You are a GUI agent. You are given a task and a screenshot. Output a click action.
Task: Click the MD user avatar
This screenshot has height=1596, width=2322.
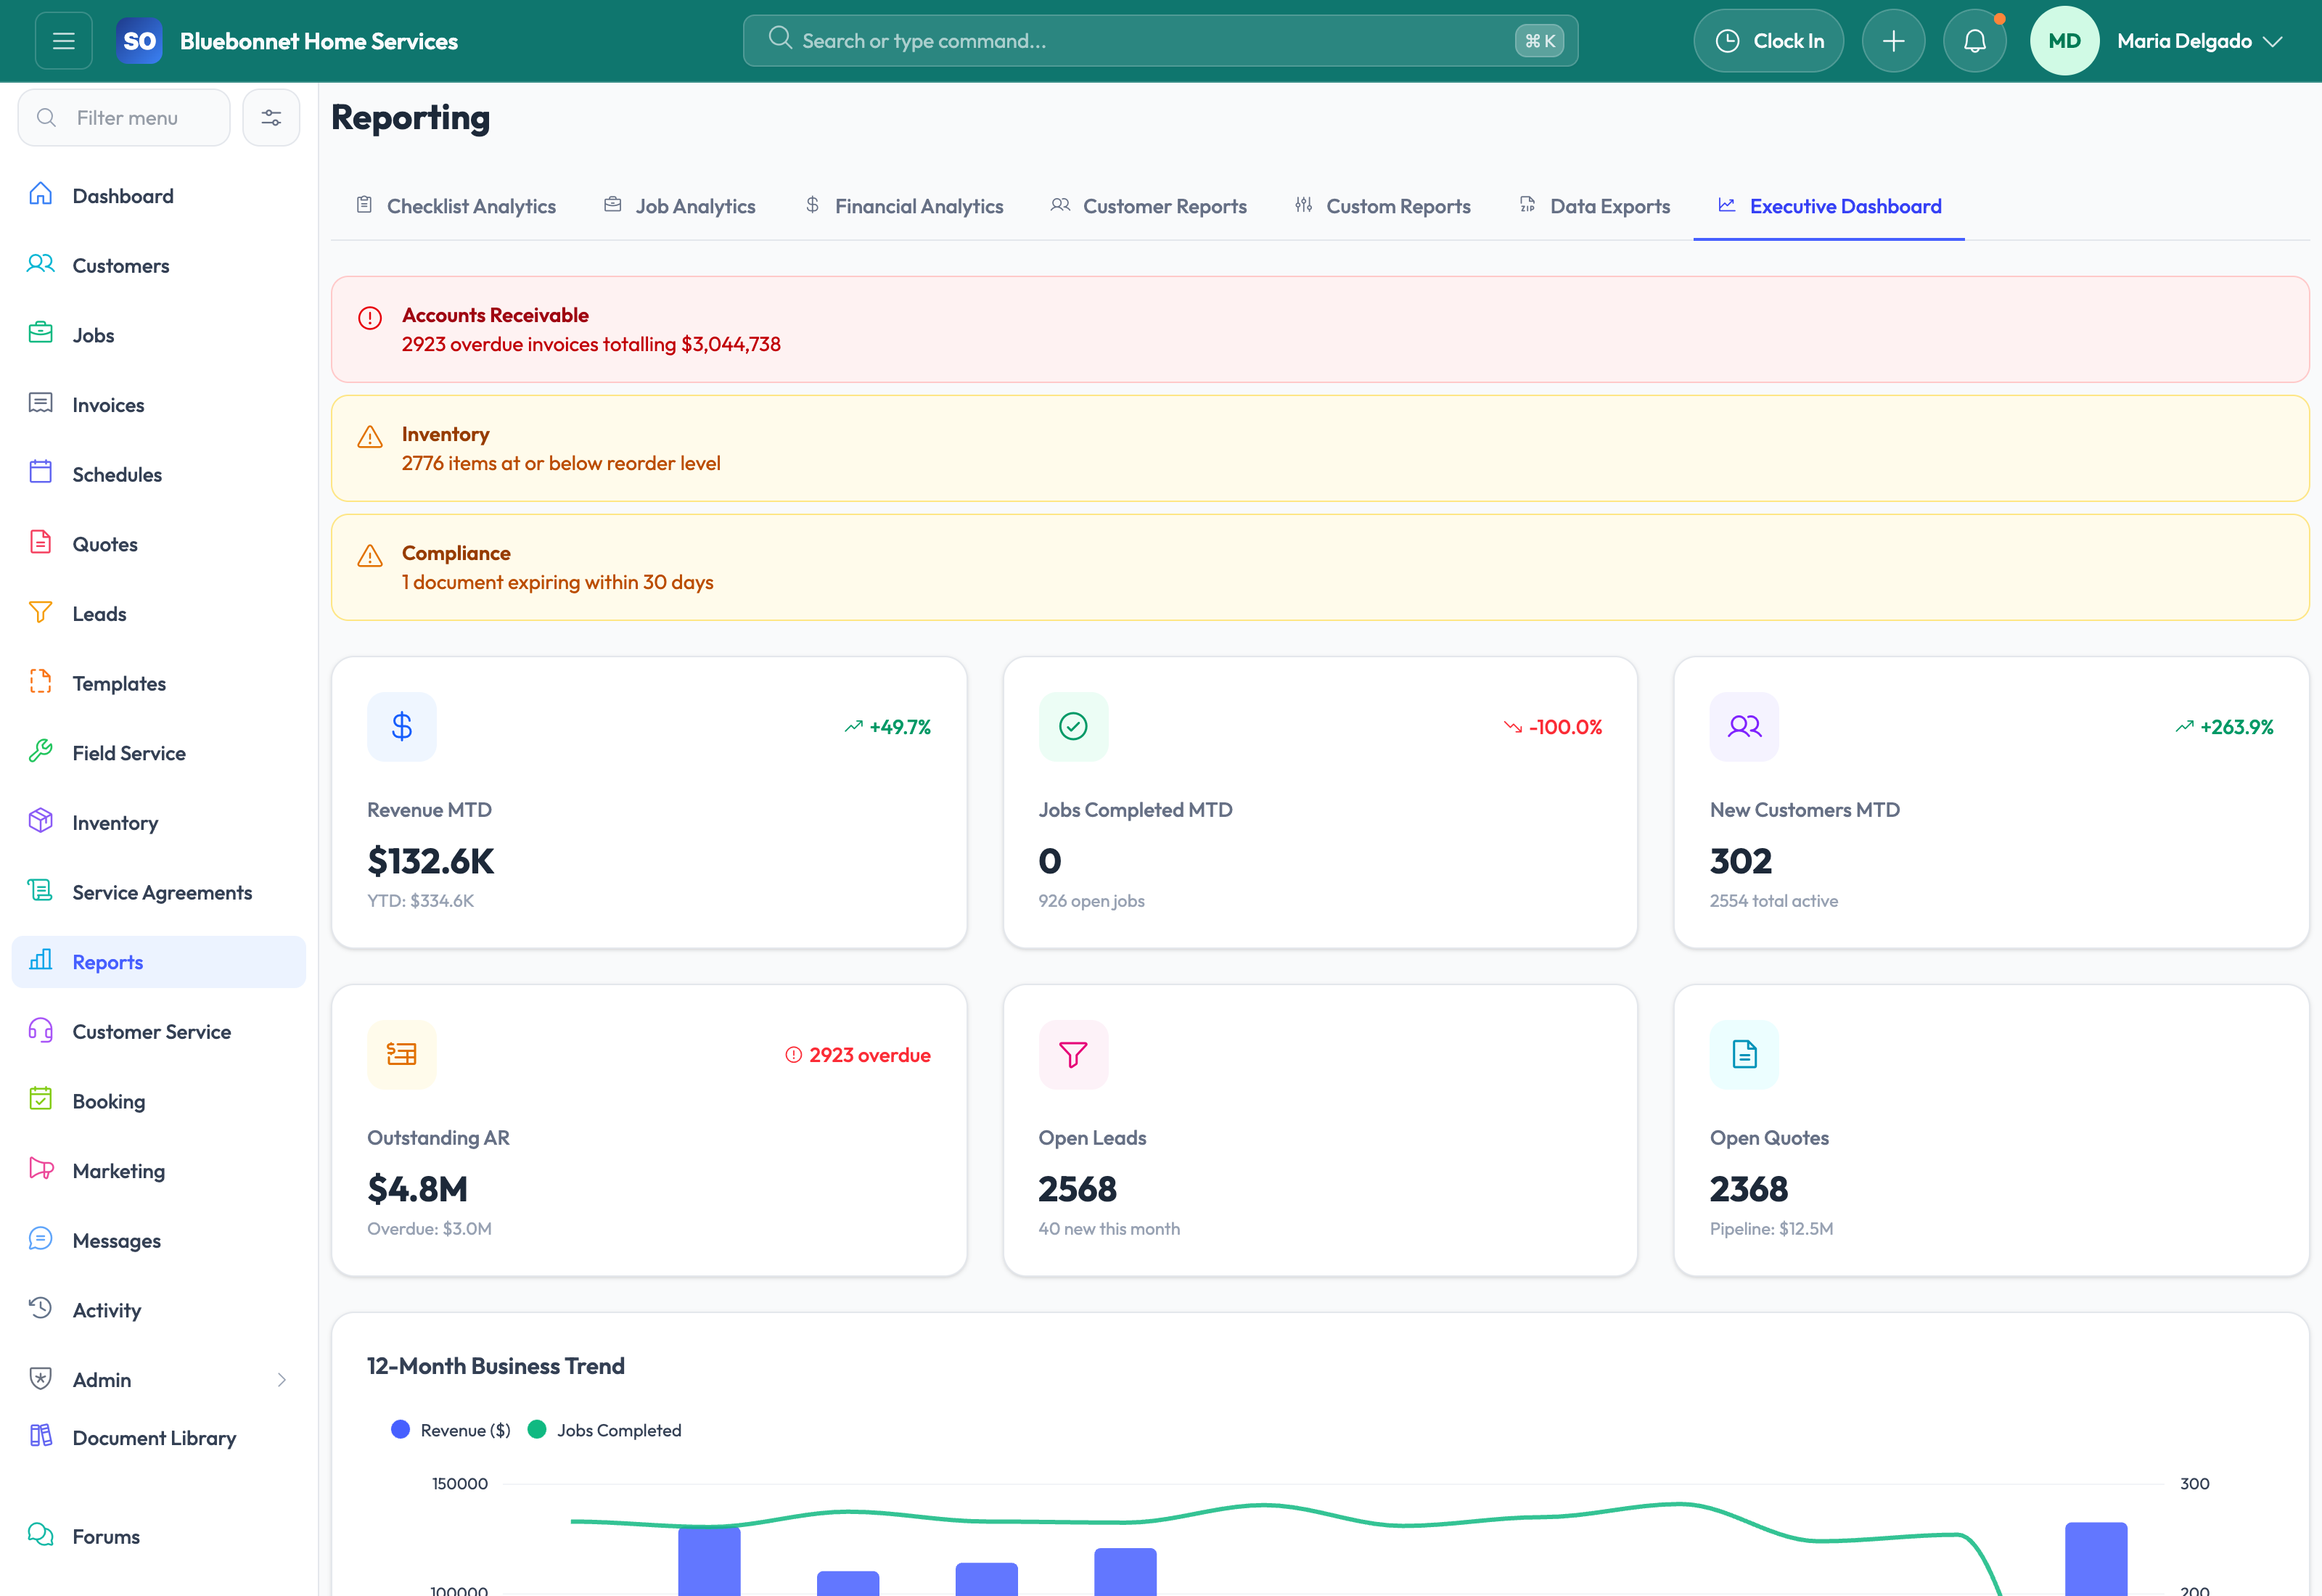click(2064, 41)
